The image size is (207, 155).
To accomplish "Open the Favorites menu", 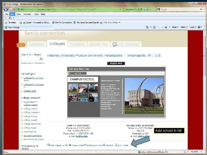I will click(x=27, y=14).
